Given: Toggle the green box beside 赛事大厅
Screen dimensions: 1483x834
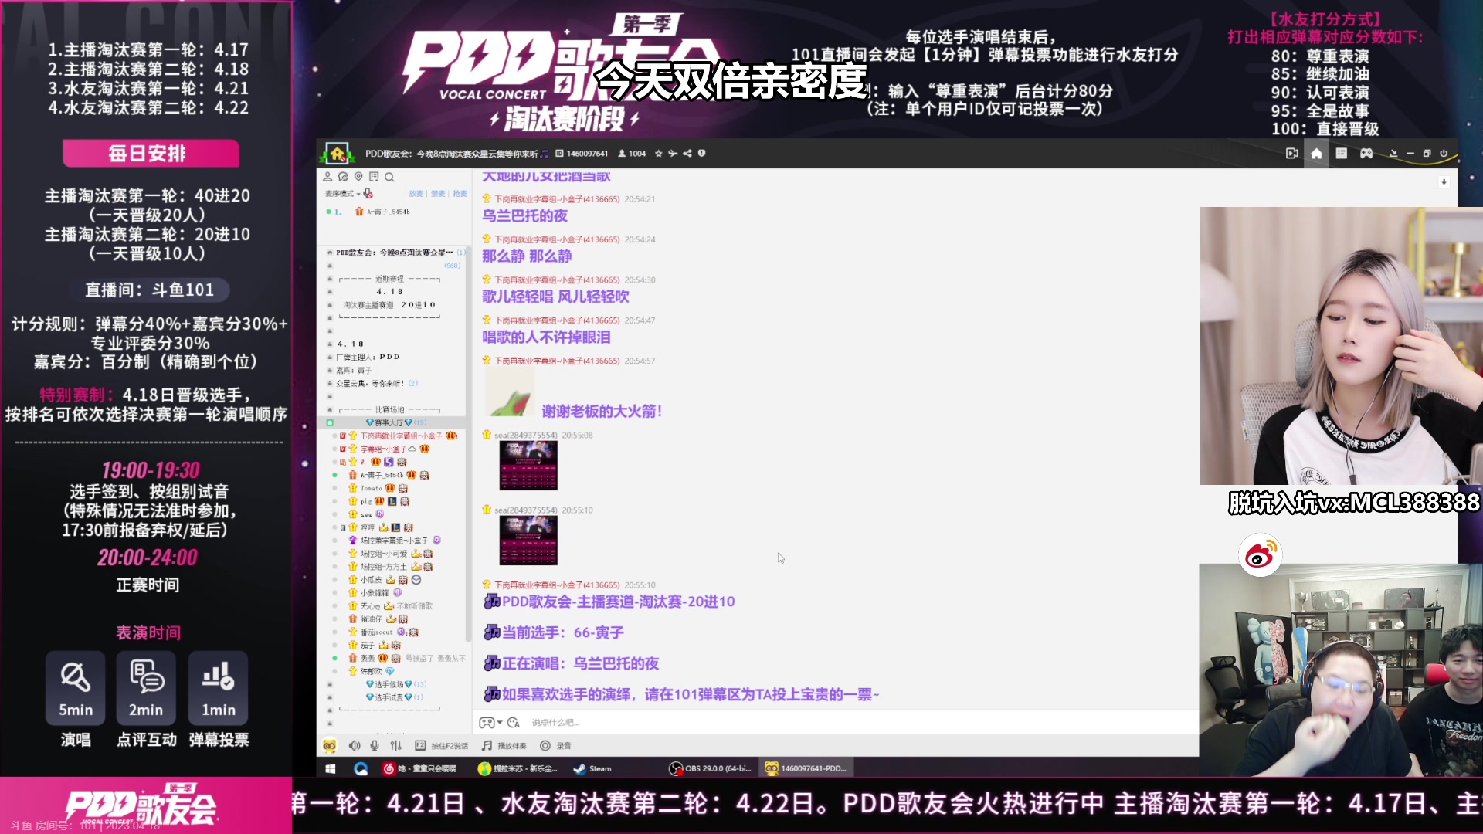Looking at the screenshot, I should (330, 422).
